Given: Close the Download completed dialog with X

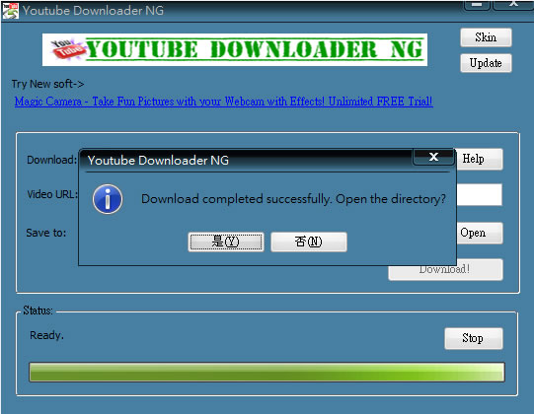Looking at the screenshot, I should (433, 157).
